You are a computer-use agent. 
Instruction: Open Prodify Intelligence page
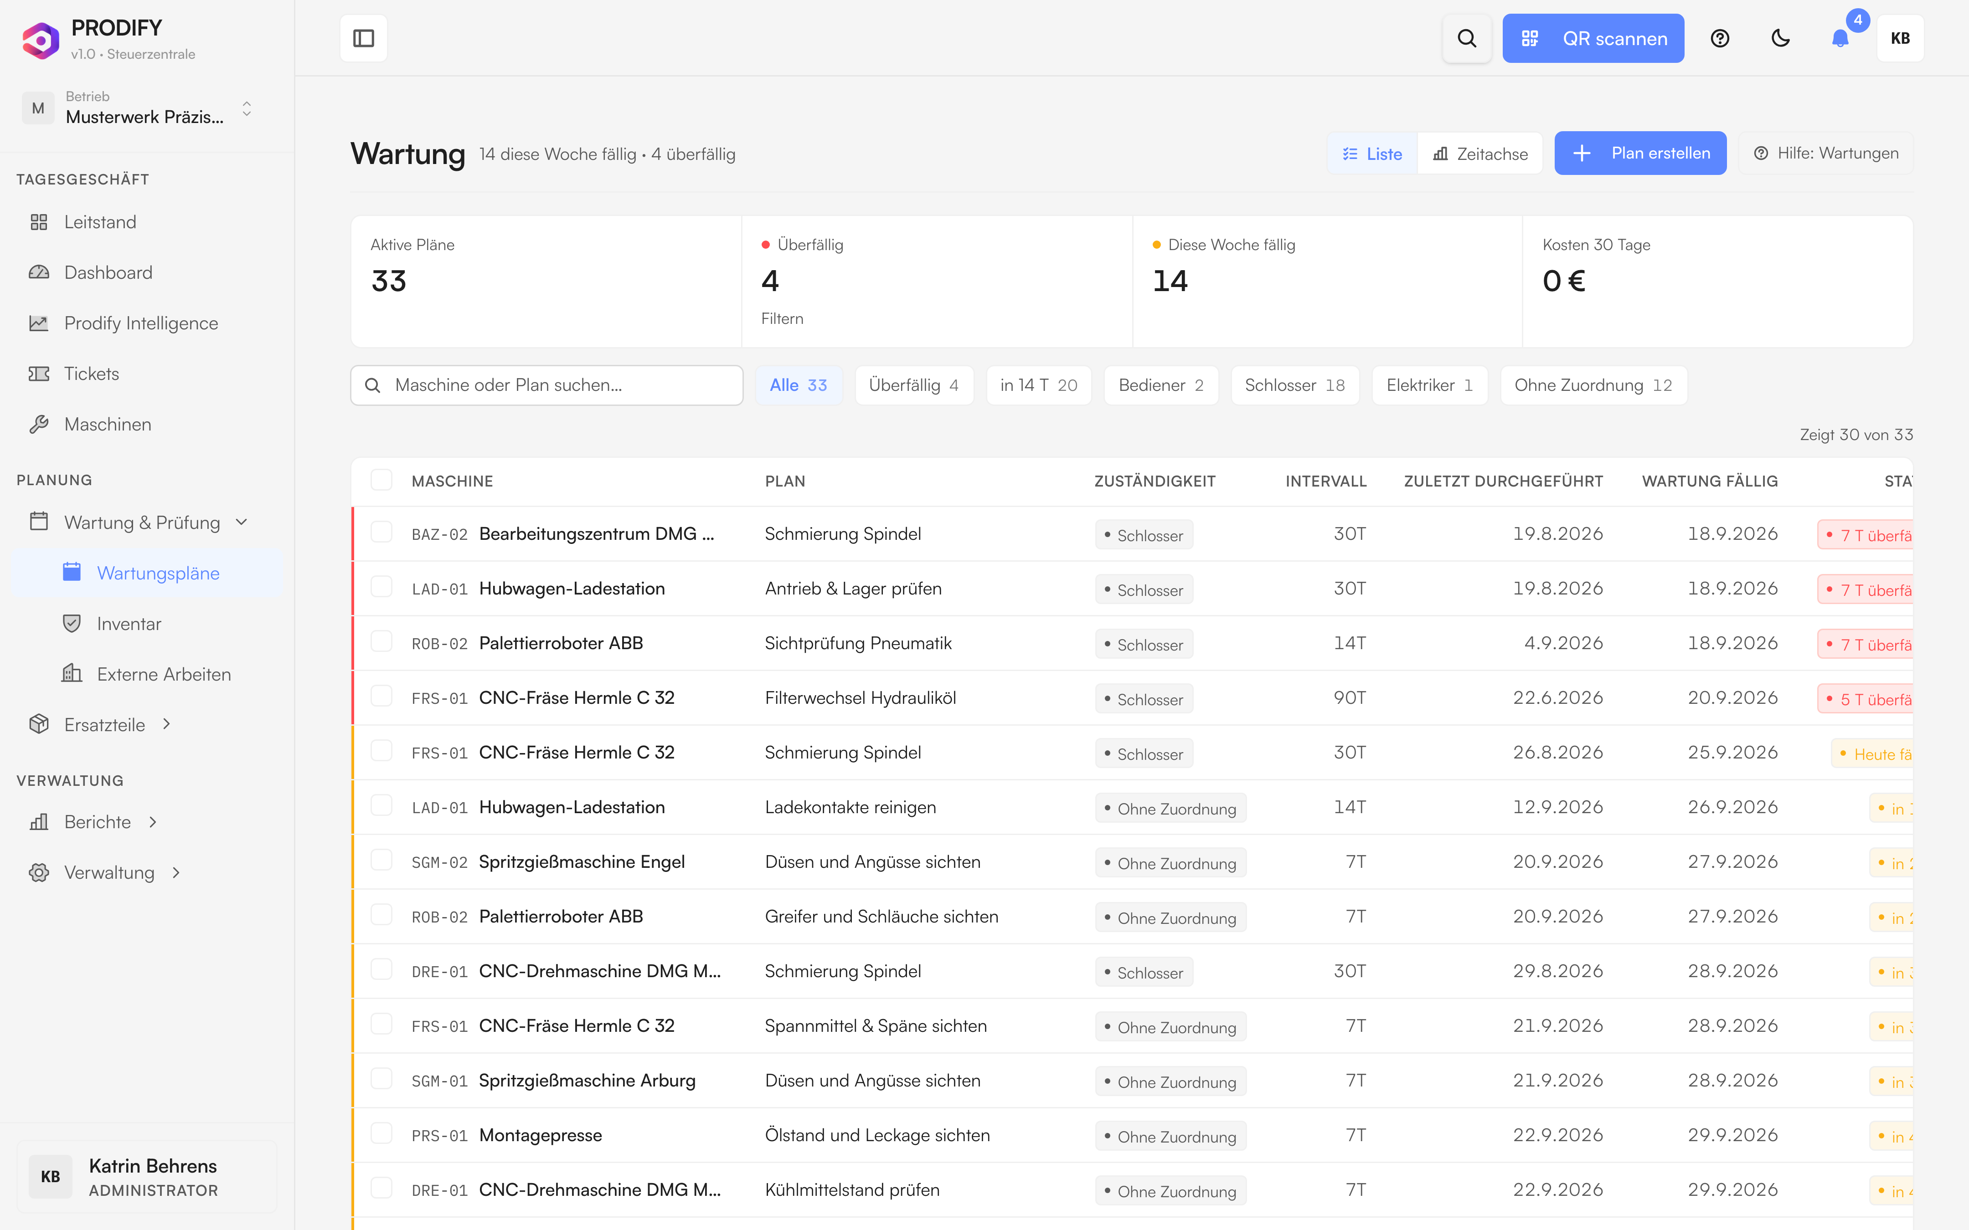tap(146, 323)
